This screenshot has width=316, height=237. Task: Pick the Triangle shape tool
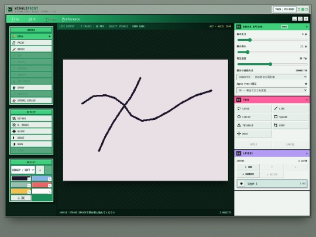(253, 125)
